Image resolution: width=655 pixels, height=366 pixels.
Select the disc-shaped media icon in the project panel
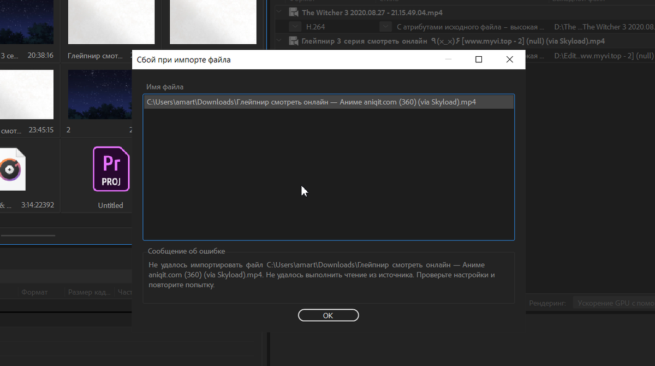pyautogui.click(x=10, y=169)
